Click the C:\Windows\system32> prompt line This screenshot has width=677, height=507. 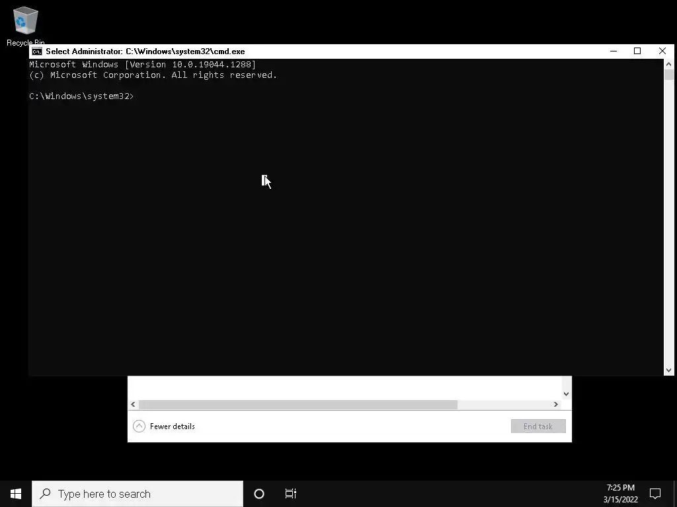[81, 96]
